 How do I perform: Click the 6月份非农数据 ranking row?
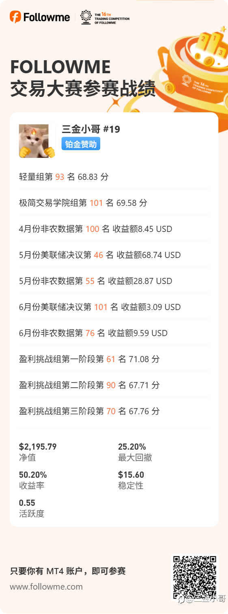coord(114,333)
